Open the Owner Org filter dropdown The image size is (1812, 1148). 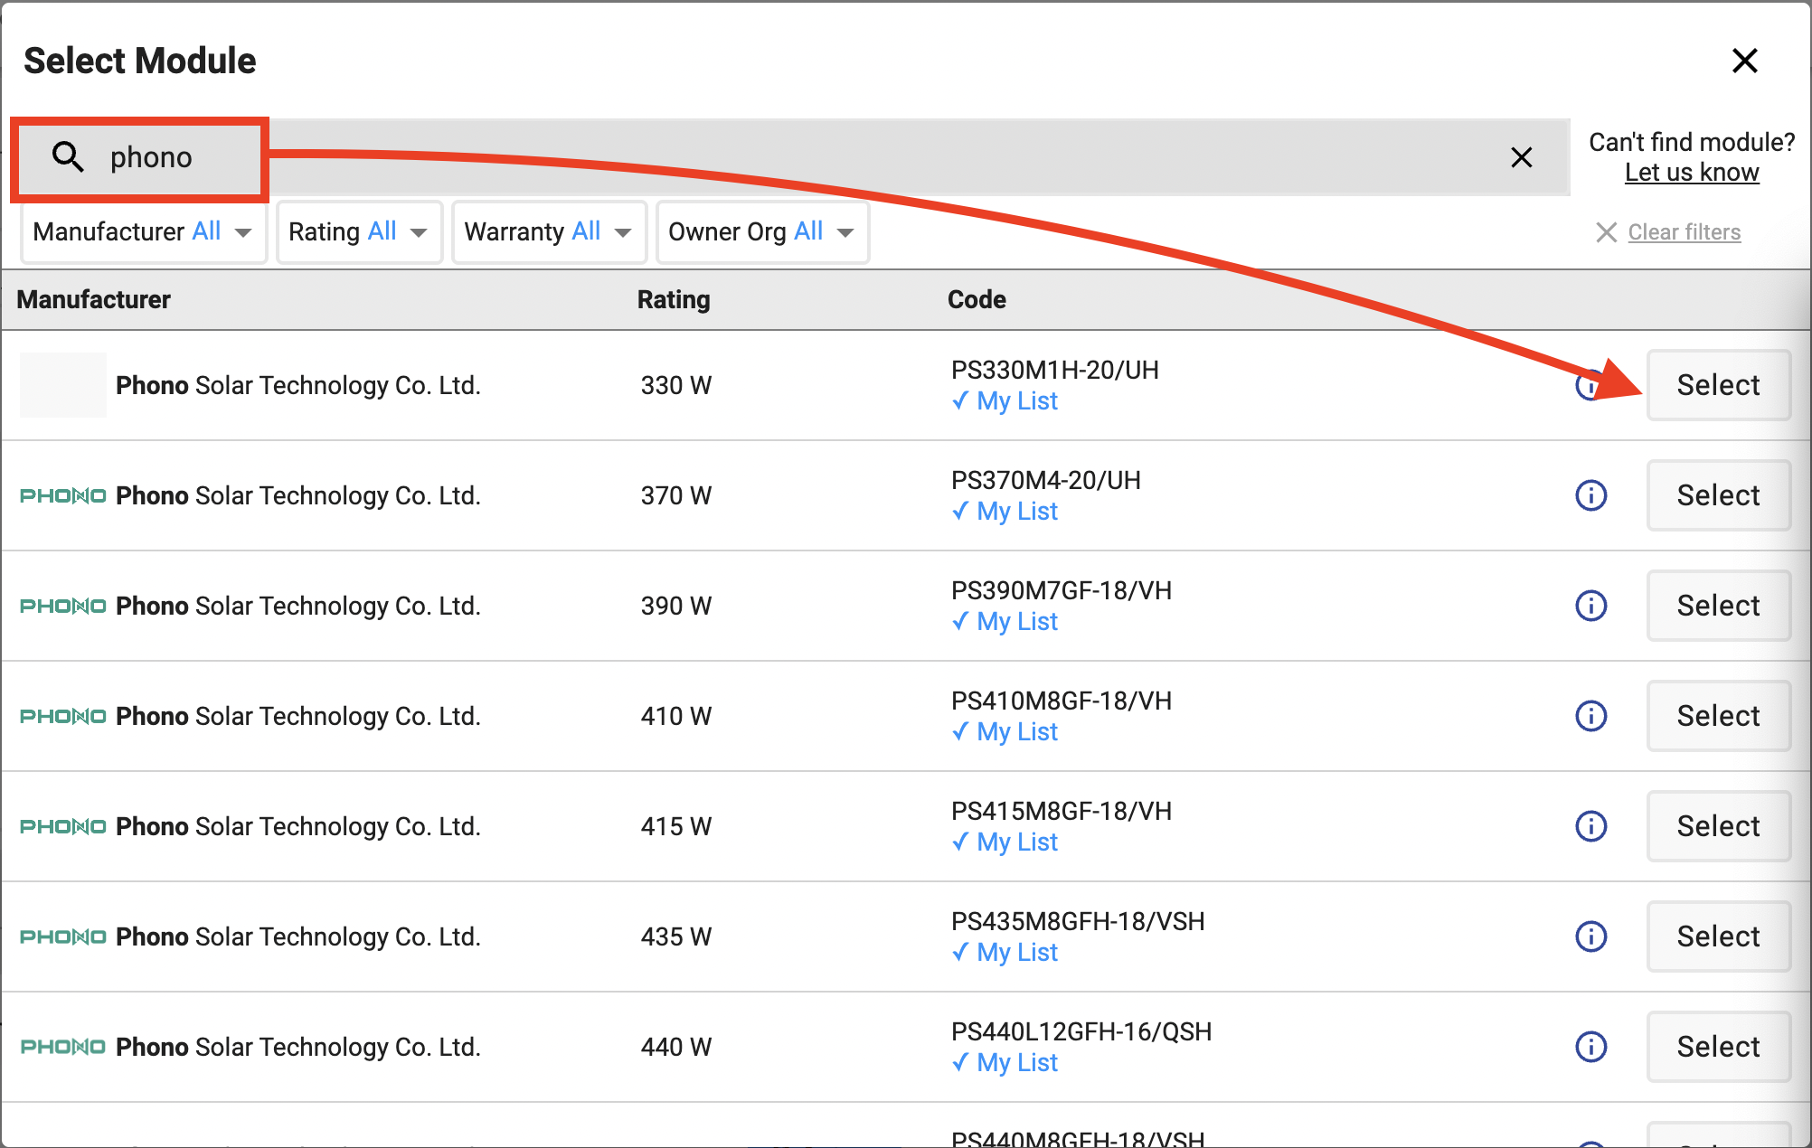tap(762, 232)
